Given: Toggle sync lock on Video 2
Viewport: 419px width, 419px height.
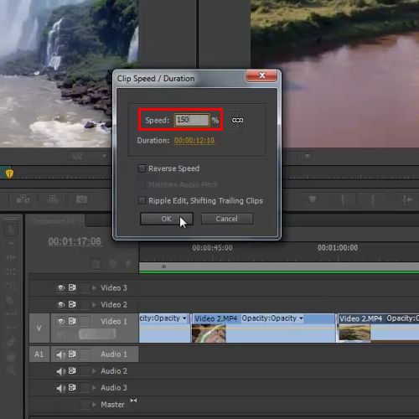Looking at the screenshot, I should (x=72, y=304).
